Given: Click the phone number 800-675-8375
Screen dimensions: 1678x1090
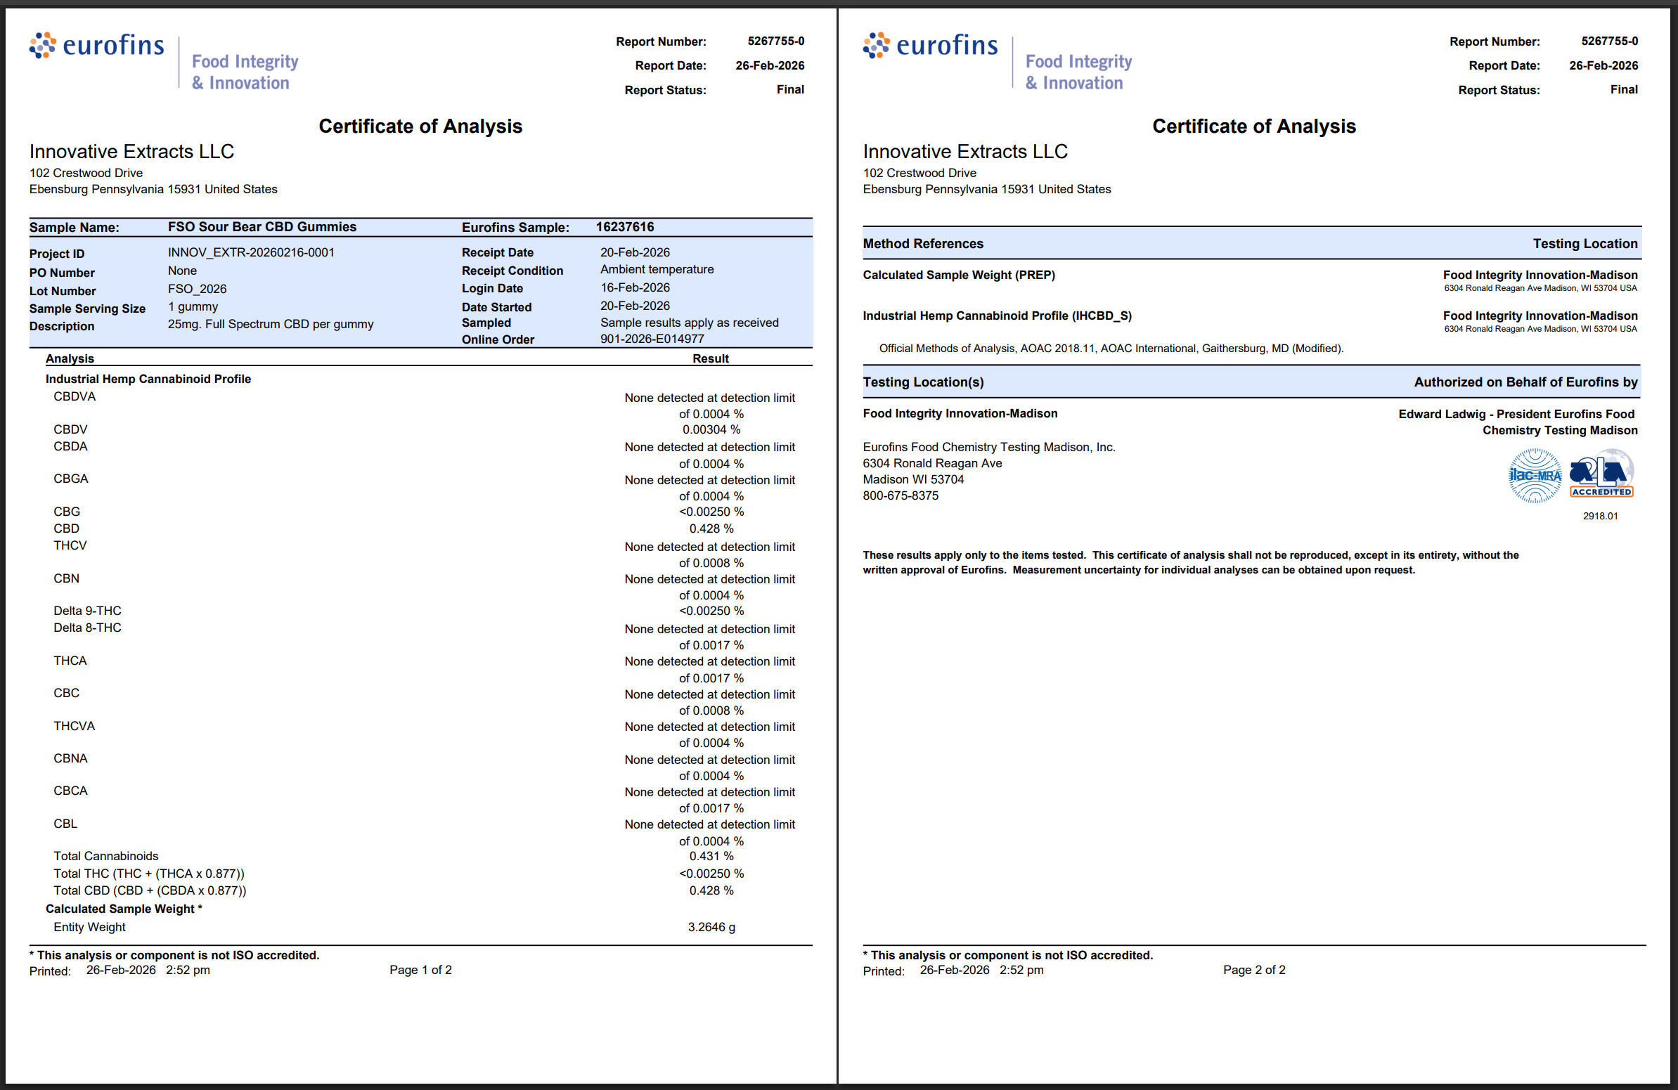Looking at the screenshot, I should (901, 495).
